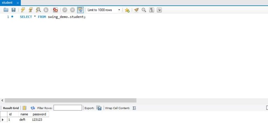The image size is (268, 135).
Task: Rollback transaction X circle icon
Action: pyautogui.click(x=73, y=10)
